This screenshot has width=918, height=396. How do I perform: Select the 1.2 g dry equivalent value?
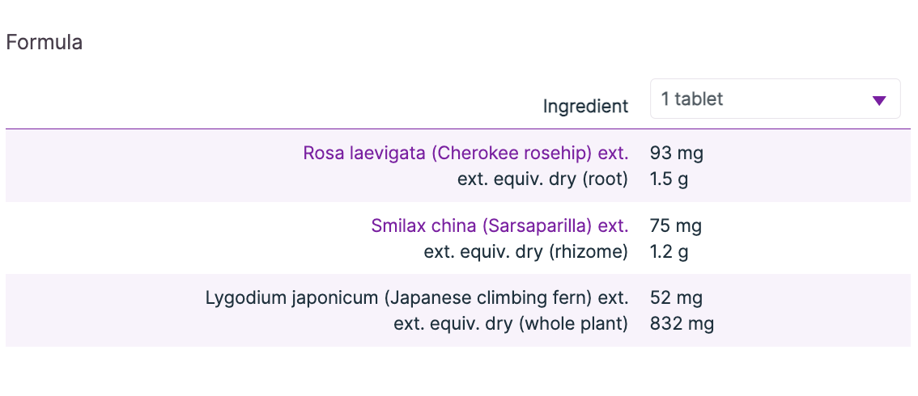point(669,252)
